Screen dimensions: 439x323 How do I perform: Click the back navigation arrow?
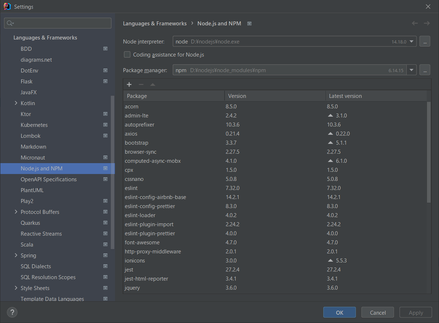[x=414, y=23]
